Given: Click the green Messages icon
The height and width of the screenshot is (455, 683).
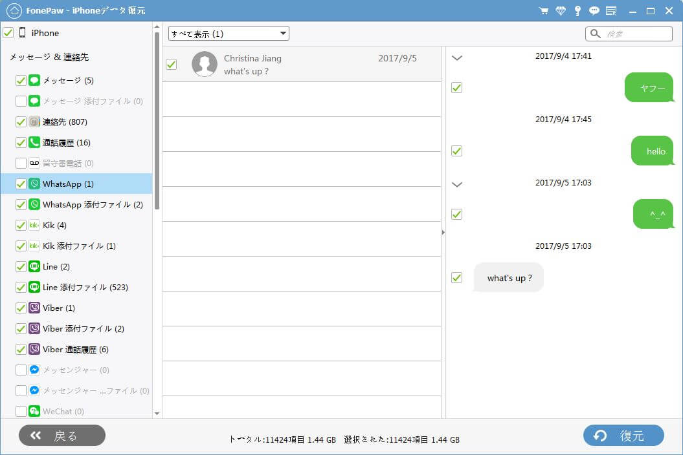Looking at the screenshot, I should pyautogui.click(x=34, y=80).
